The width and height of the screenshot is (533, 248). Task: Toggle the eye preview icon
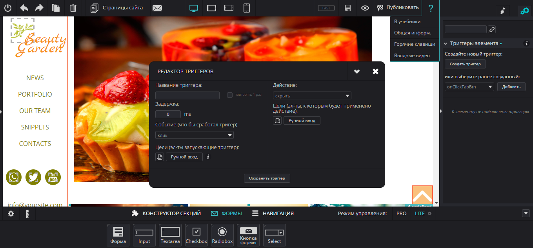click(x=365, y=8)
